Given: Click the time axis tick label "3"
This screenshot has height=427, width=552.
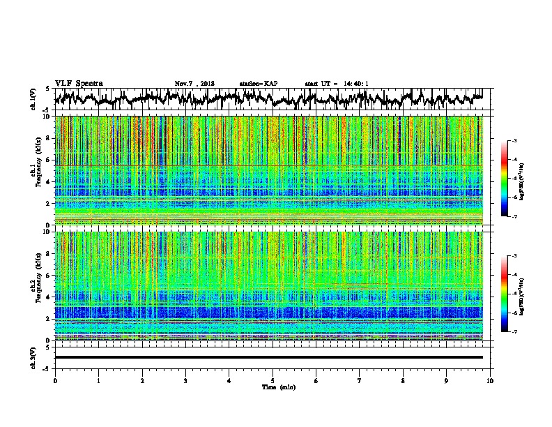Looking at the screenshot, I should [185, 381].
